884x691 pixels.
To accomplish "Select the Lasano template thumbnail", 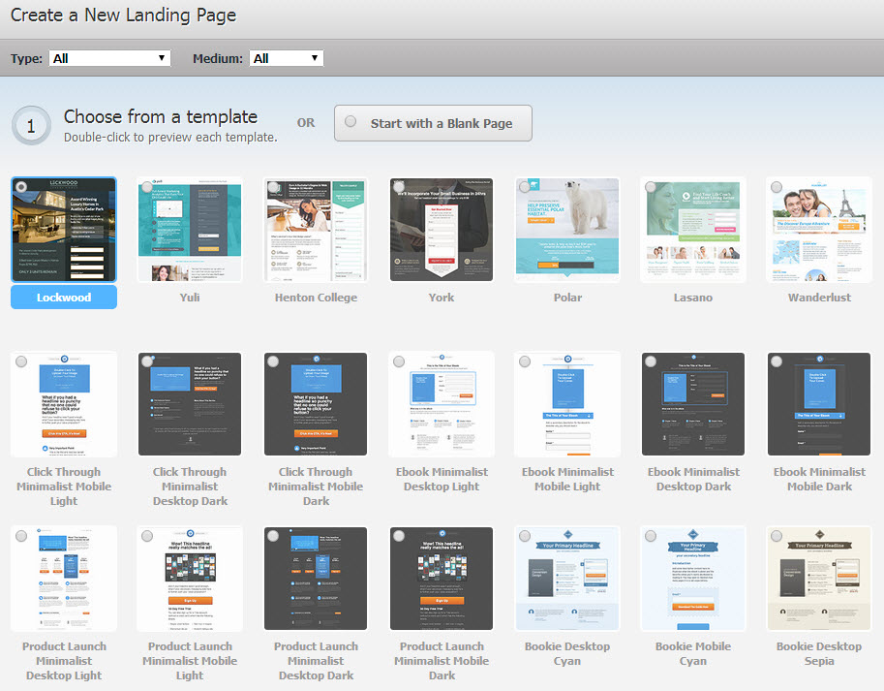I will pos(693,230).
